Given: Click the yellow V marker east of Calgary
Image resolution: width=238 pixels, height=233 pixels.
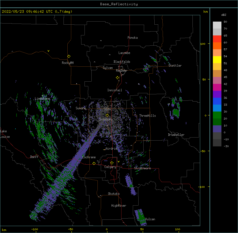Looking at the screenshot, I should pyautogui.click(x=118, y=162).
